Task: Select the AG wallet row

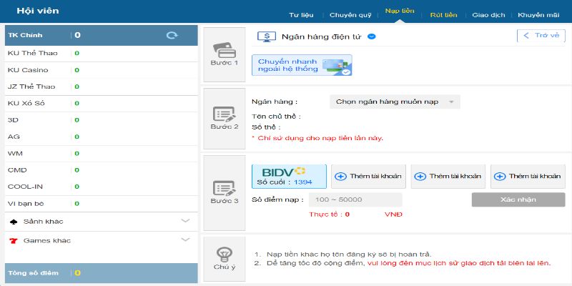Action: (101, 137)
